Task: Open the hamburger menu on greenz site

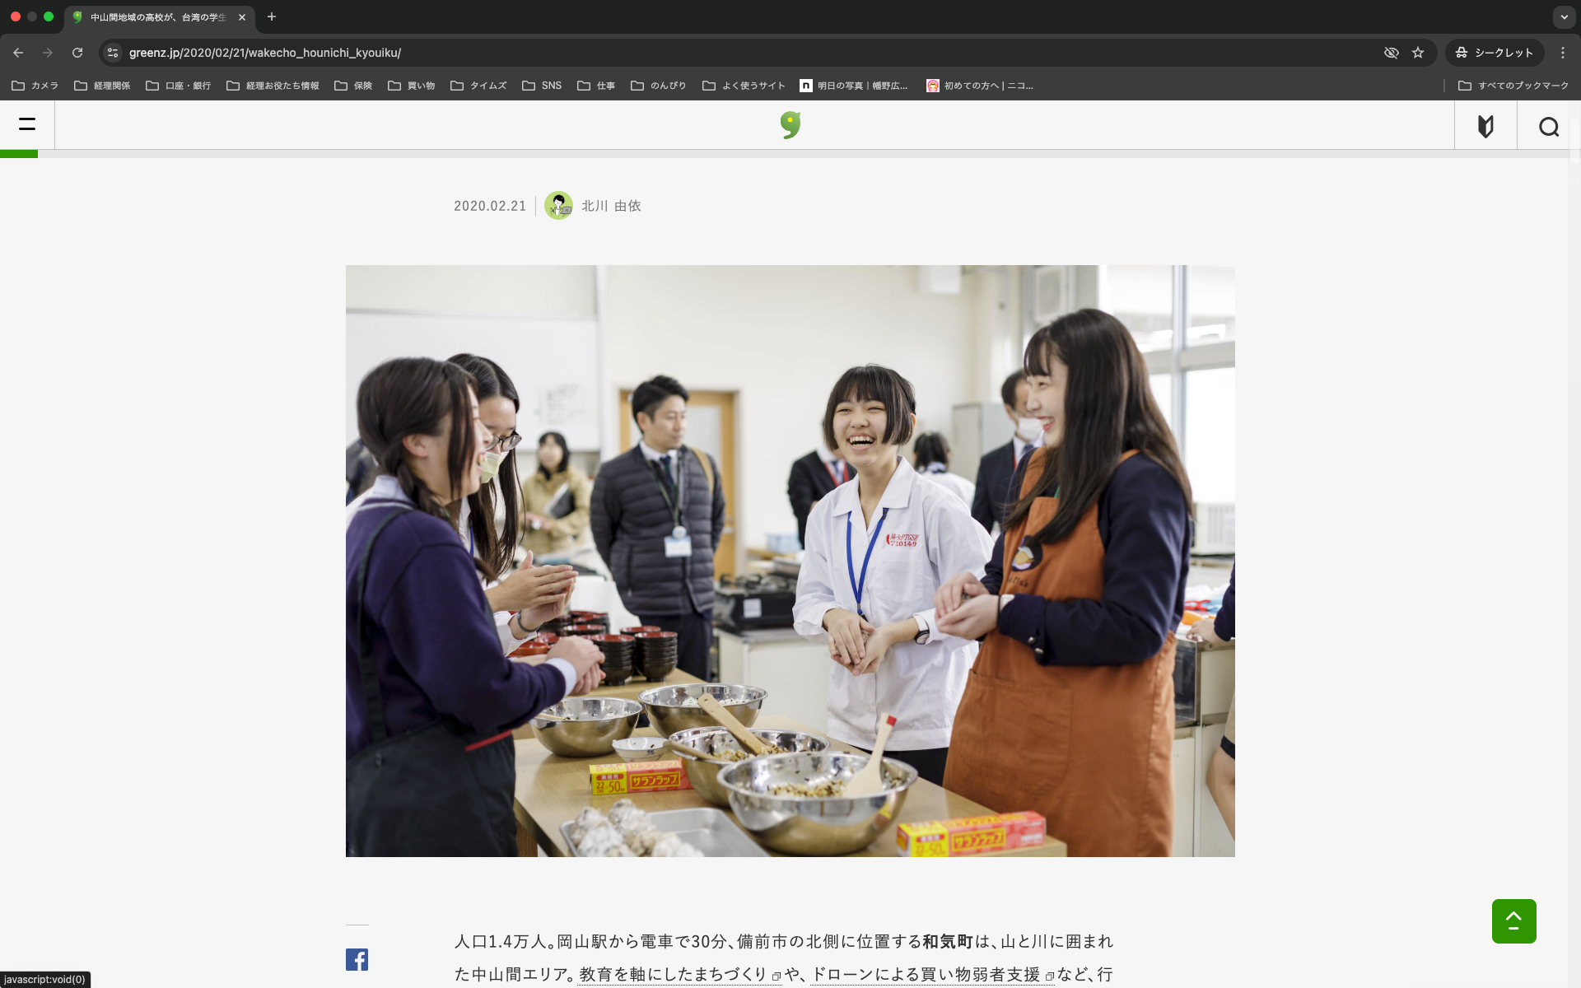Action: coord(27,124)
